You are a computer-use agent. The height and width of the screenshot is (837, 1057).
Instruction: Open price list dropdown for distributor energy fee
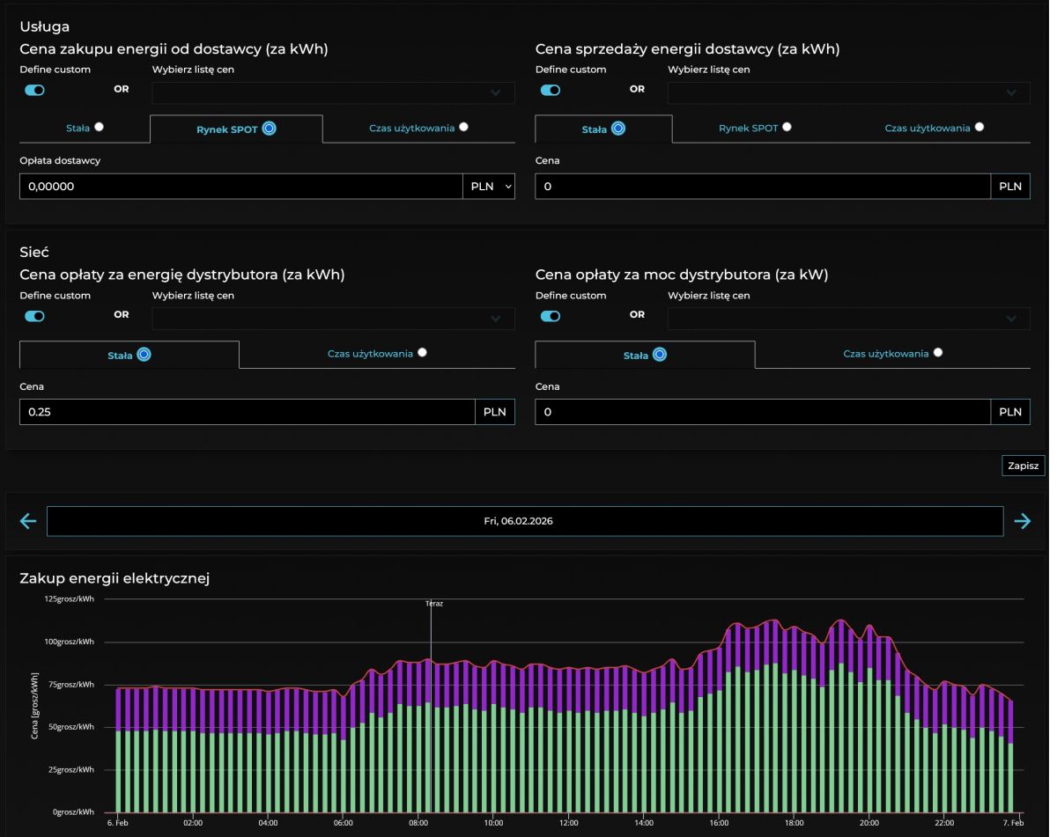coord(333,319)
